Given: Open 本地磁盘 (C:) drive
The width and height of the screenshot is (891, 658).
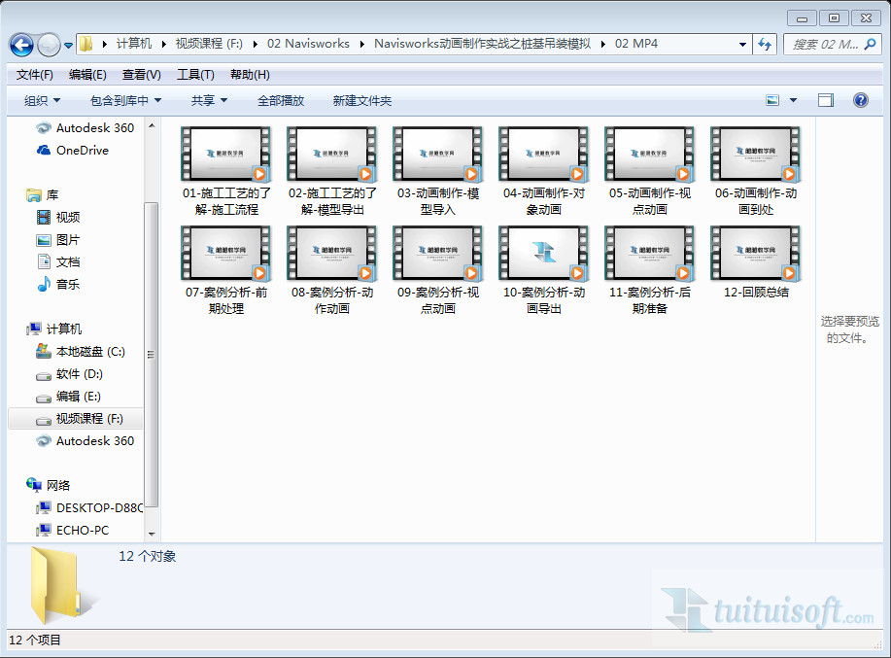Looking at the screenshot, I should [80, 351].
